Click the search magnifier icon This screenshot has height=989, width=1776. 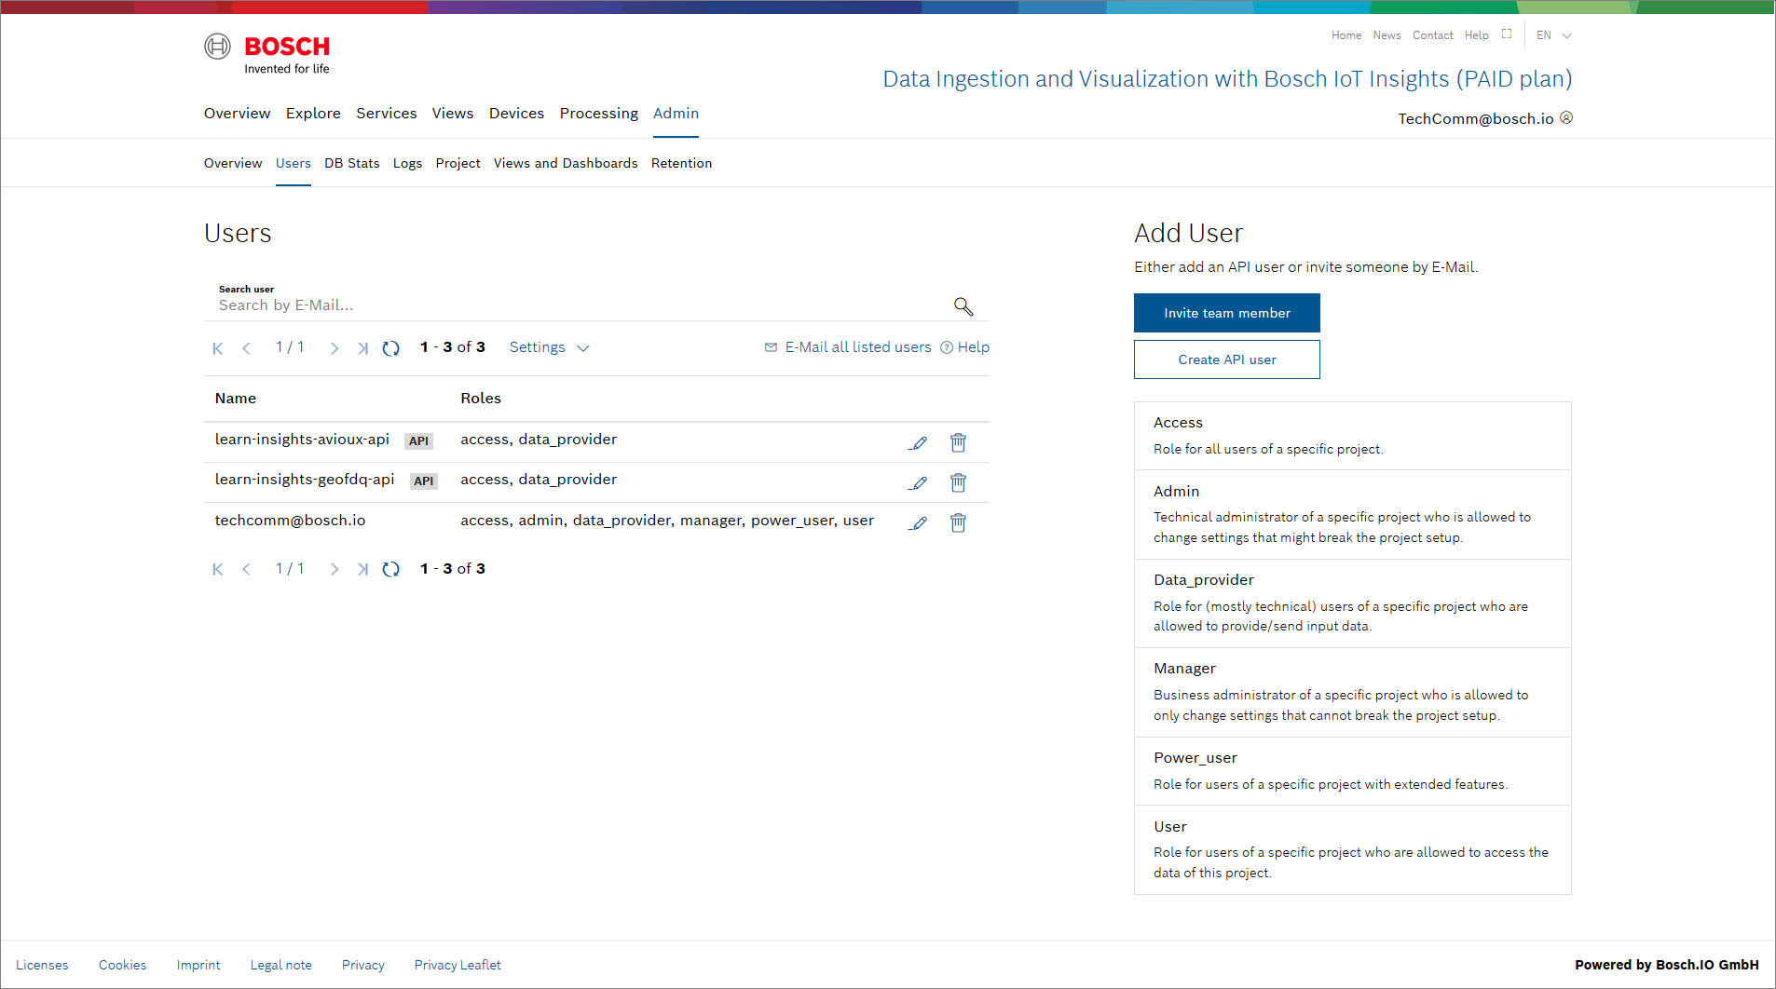(963, 306)
